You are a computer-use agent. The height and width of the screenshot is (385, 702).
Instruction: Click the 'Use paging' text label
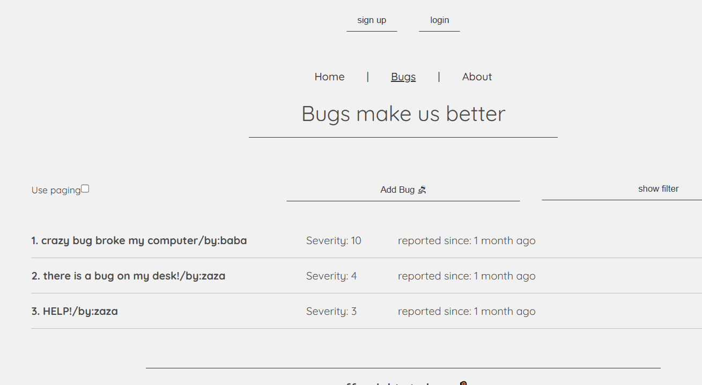56,190
